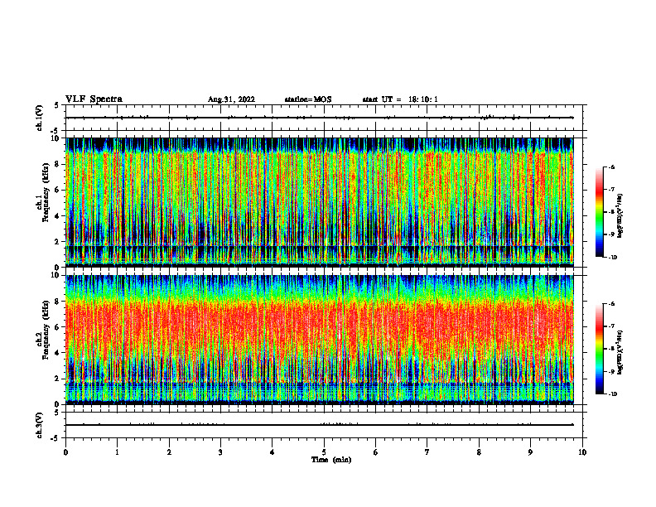The image size is (656, 507).
Task: Click time axis tick label "1"
Action: coord(118,452)
